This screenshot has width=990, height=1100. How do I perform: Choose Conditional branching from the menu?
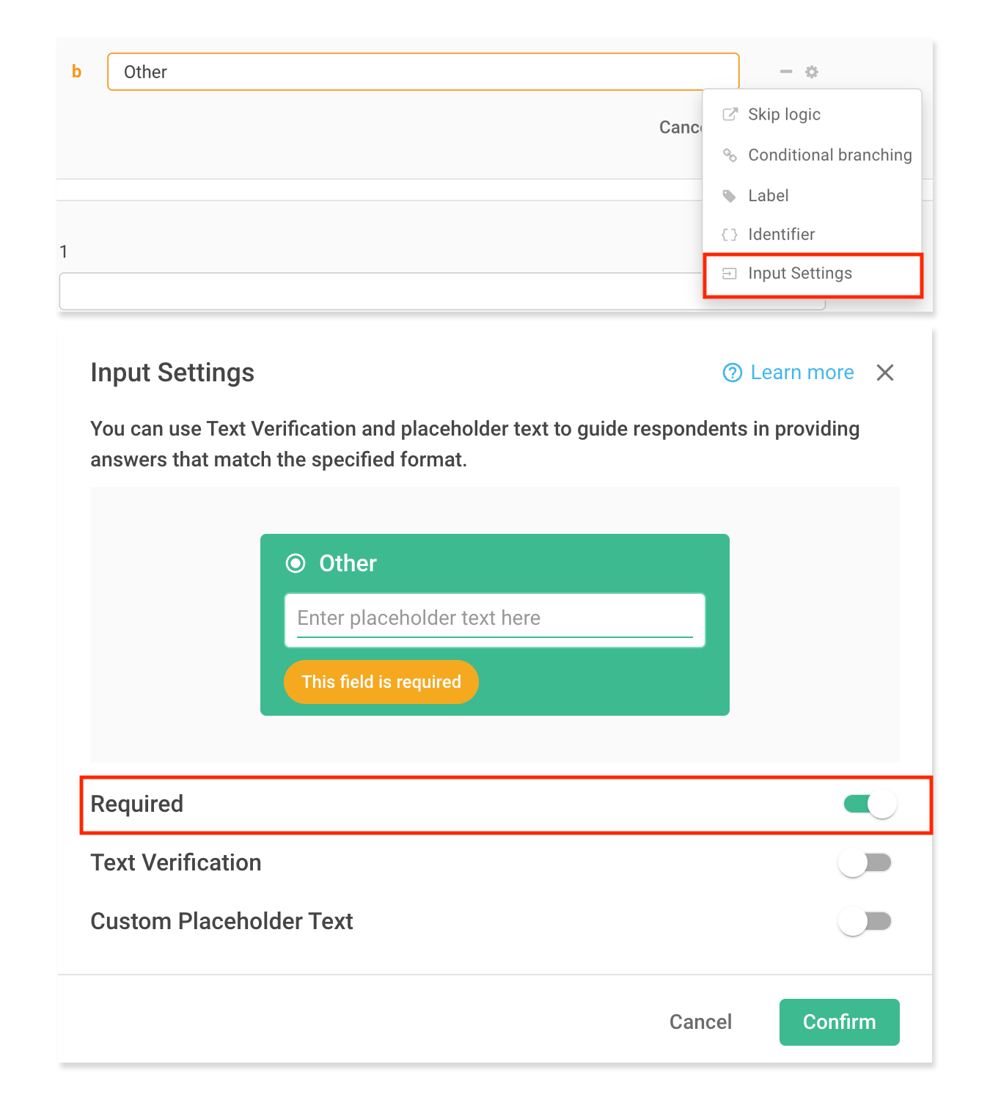(x=829, y=155)
